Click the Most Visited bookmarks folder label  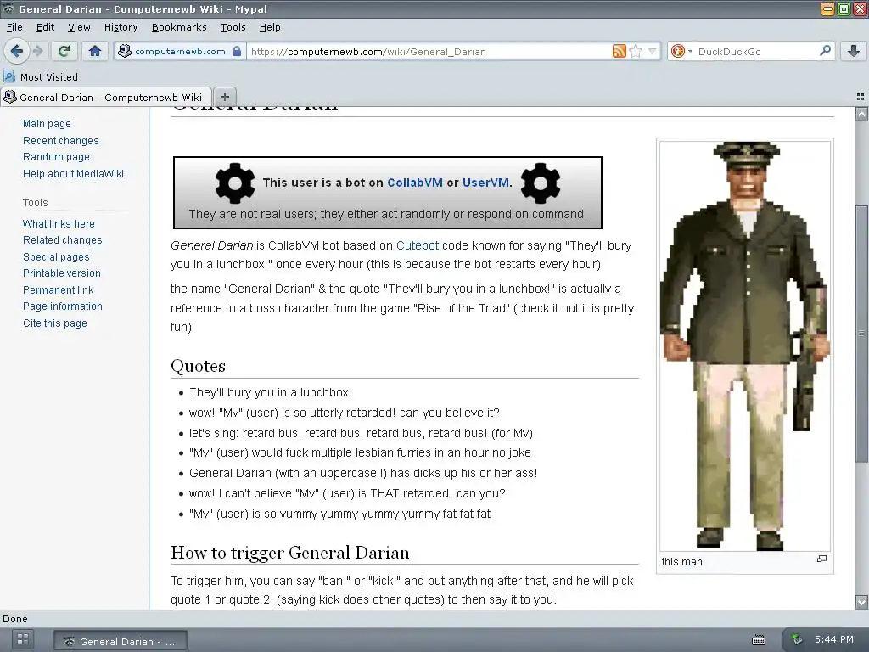(x=48, y=77)
